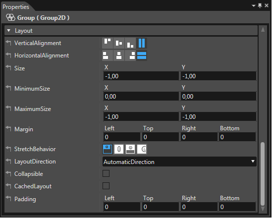Collapse the Layout section
272x218 pixels.
[9, 31]
